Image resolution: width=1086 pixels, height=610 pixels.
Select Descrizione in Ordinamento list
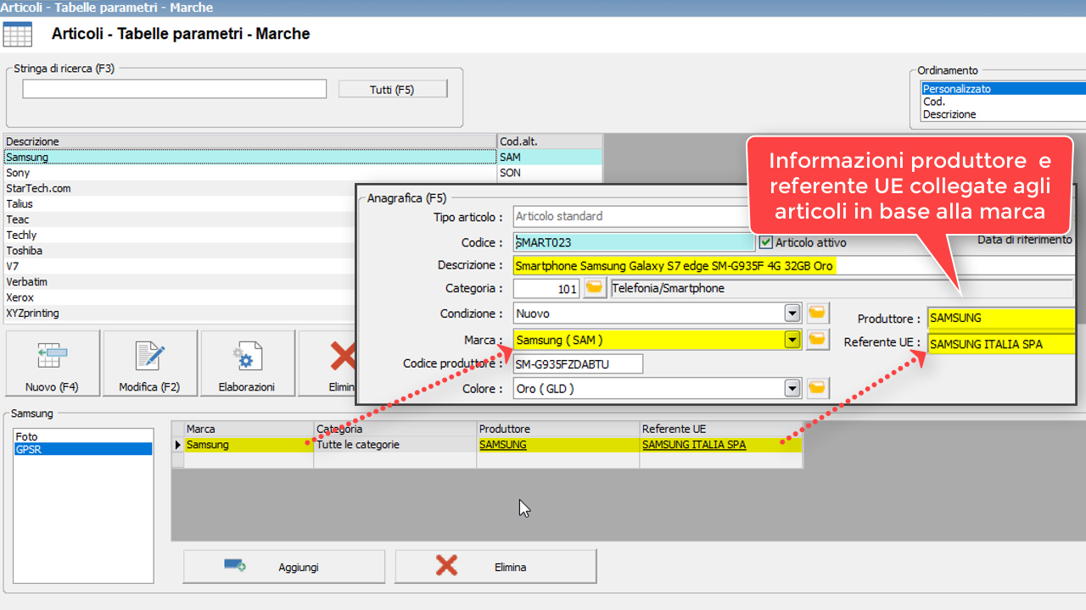(1004, 114)
